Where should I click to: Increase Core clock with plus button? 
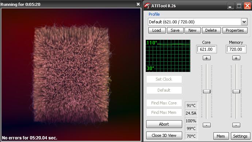pos(206,58)
